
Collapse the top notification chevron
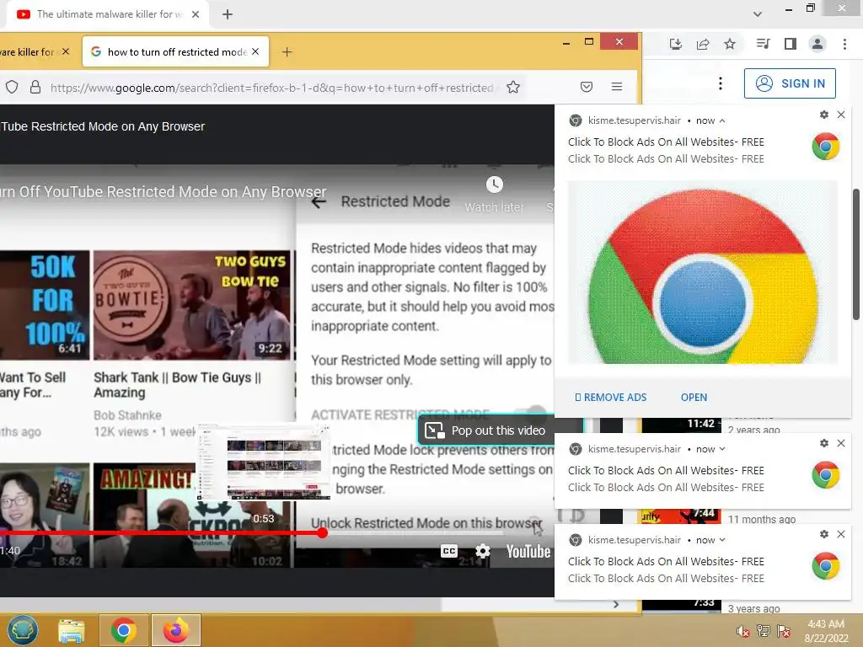click(x=722, y=121)
